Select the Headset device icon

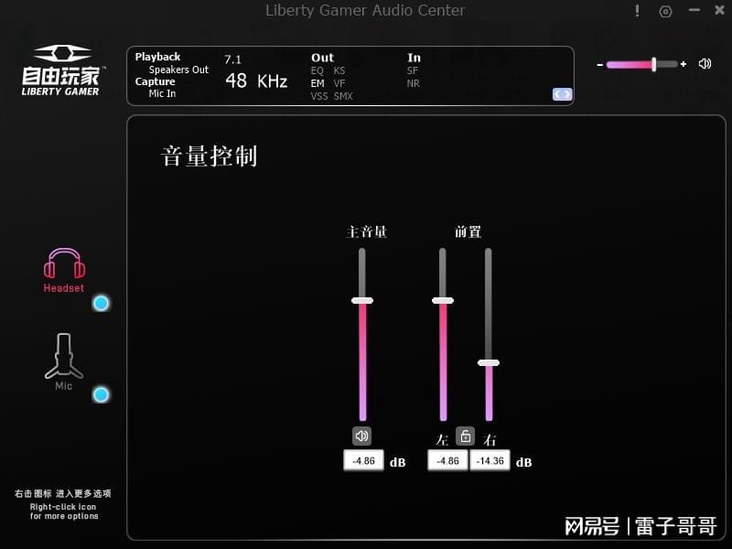[64, 264]
